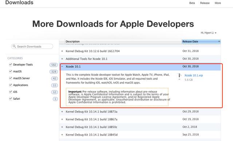Select the Oct 31, 2018 date cell
The width and height of the screenshot is (233, 141).
tap(190, 51)
